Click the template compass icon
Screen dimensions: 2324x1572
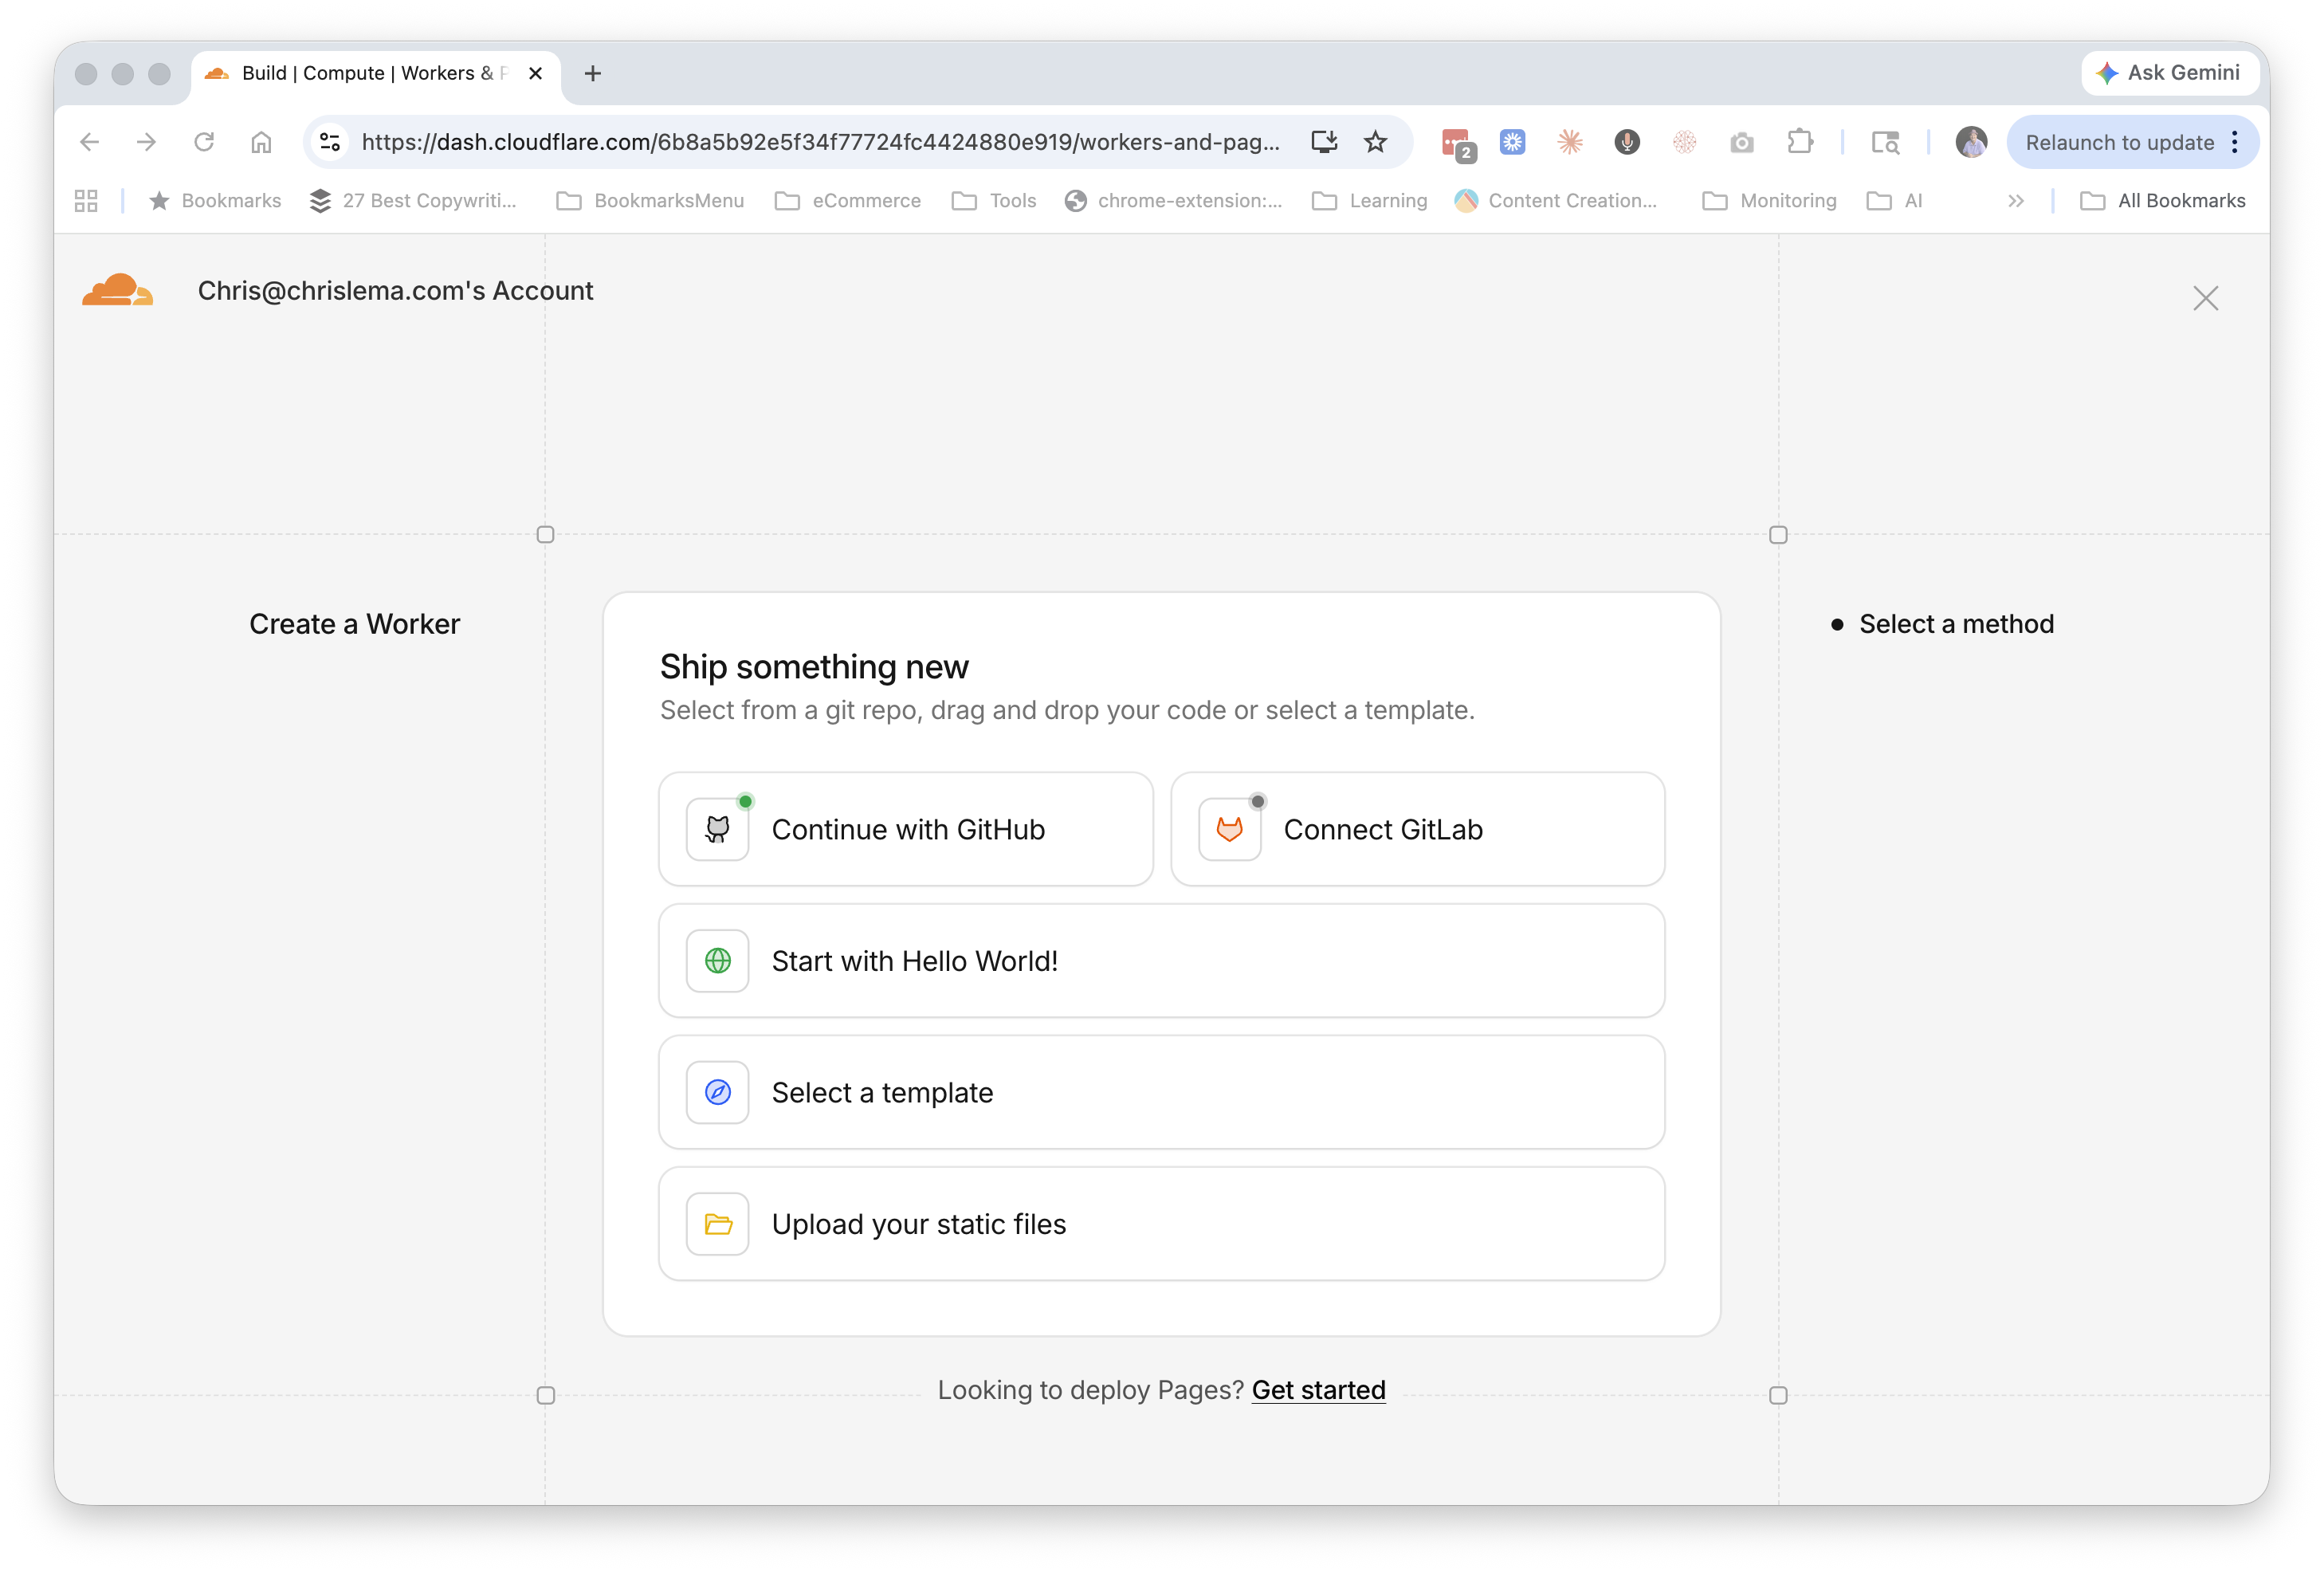[x=717, y=1092]
